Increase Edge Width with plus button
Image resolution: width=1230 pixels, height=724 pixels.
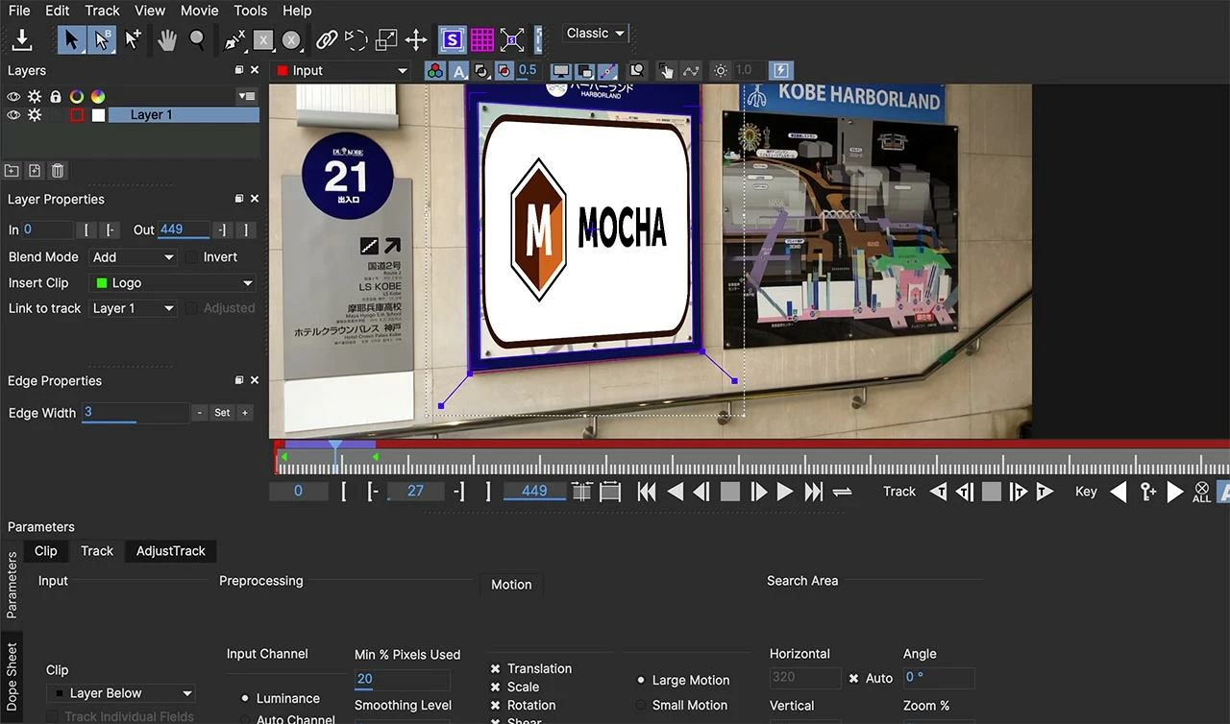(245, 413)
